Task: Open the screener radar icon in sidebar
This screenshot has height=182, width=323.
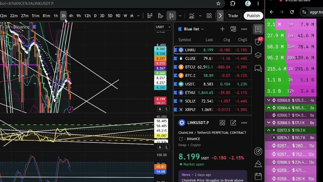Action: [258, 151]
